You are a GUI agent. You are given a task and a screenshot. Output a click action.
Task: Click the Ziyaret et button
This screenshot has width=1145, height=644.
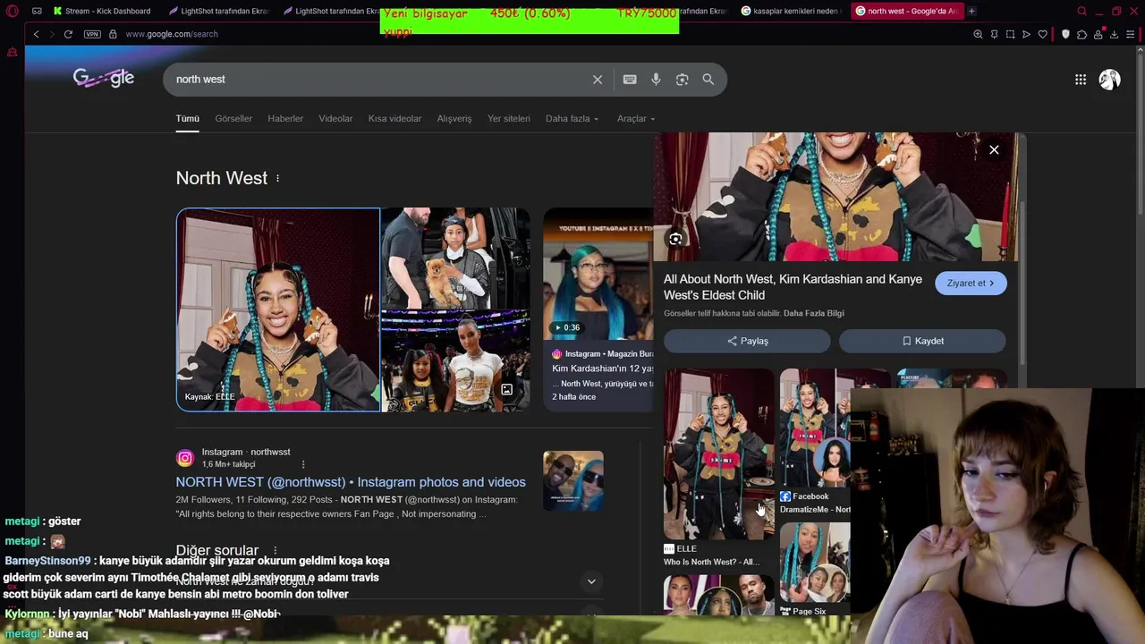coord(971,284)
